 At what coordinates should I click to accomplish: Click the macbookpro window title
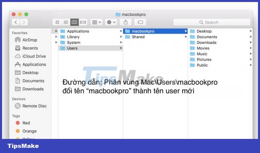pos(131,14)
